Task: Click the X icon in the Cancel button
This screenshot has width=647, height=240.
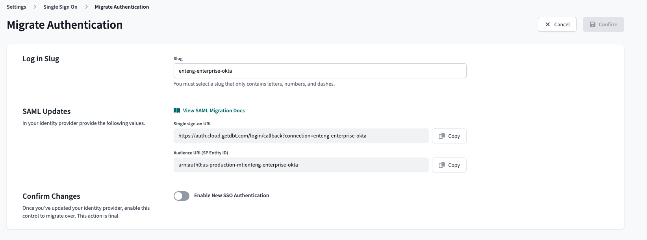Action: tap(547, 24)
